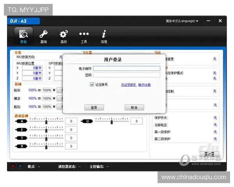Click the 登录 login button

tap(94, 108)
